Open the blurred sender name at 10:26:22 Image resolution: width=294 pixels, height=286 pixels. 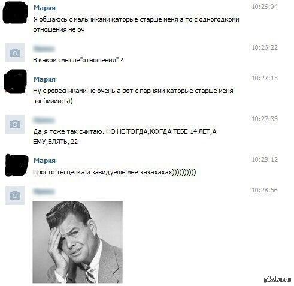coord(44,49)
